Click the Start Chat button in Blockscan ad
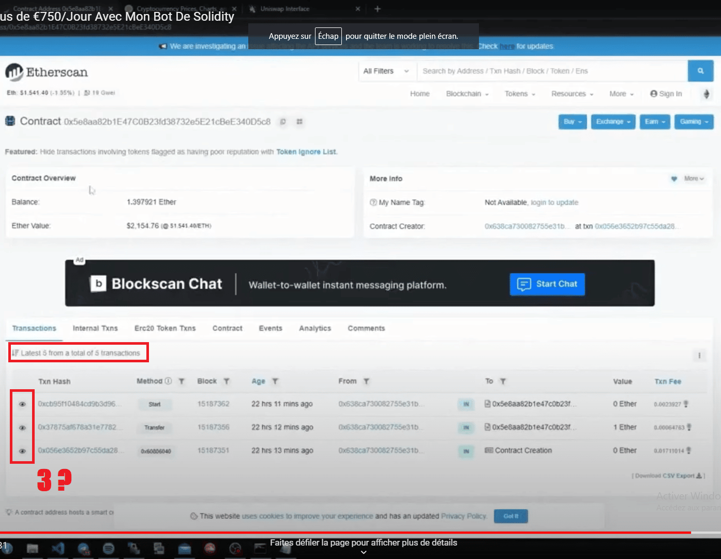Viewport: 721px width, 559px height. coord(547,284)
